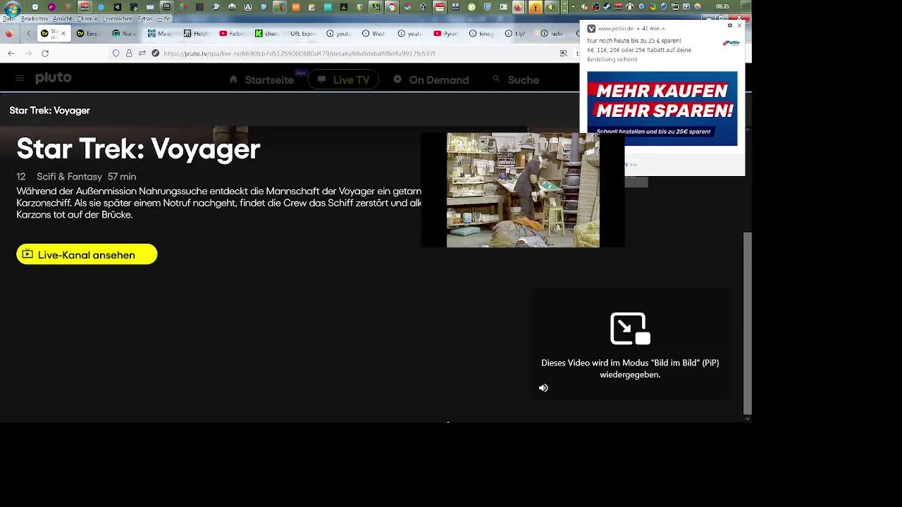Screen dimensions: 902x507
Task: Click the reader/picture icon in address bar
Action: tap(563, 54)
